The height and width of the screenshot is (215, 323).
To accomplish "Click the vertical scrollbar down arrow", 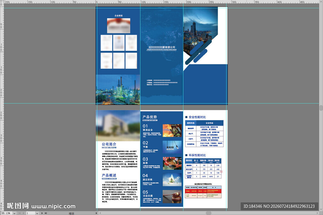I will [x=321, y=209].
